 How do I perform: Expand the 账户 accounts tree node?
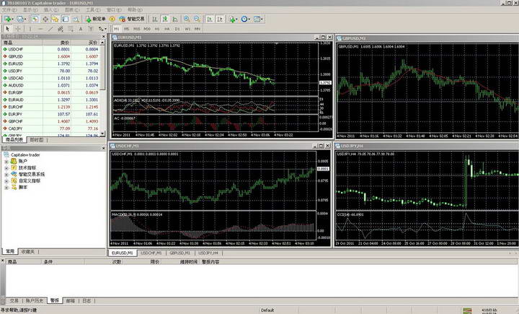pyautogui.click(x=6, y=162)
